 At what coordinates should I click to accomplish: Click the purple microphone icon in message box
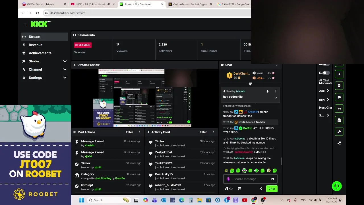(x=228, y=179)
